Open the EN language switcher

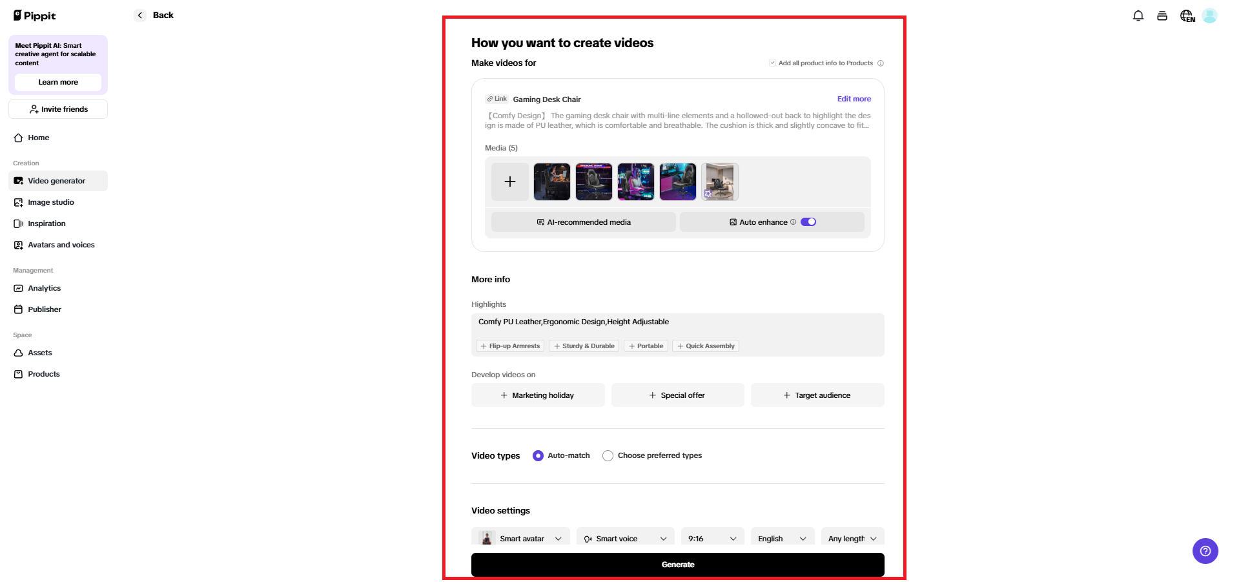1187,16
